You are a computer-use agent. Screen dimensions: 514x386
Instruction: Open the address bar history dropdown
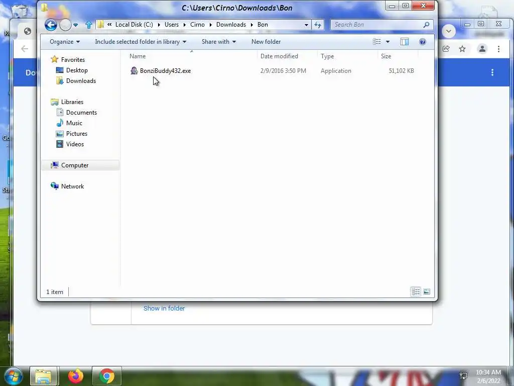pyautogui.click(x=306, y=25)
